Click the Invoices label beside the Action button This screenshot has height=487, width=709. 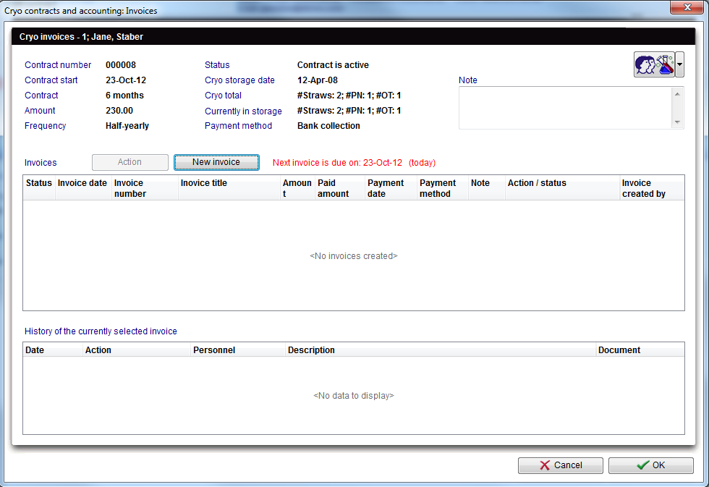point(41,163)
